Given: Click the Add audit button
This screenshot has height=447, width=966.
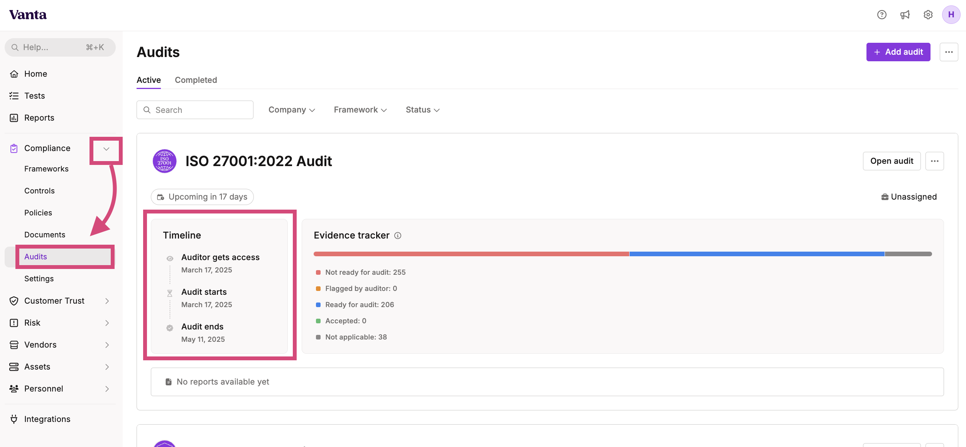Looking at the screenshot, I should tap(898, 52).
